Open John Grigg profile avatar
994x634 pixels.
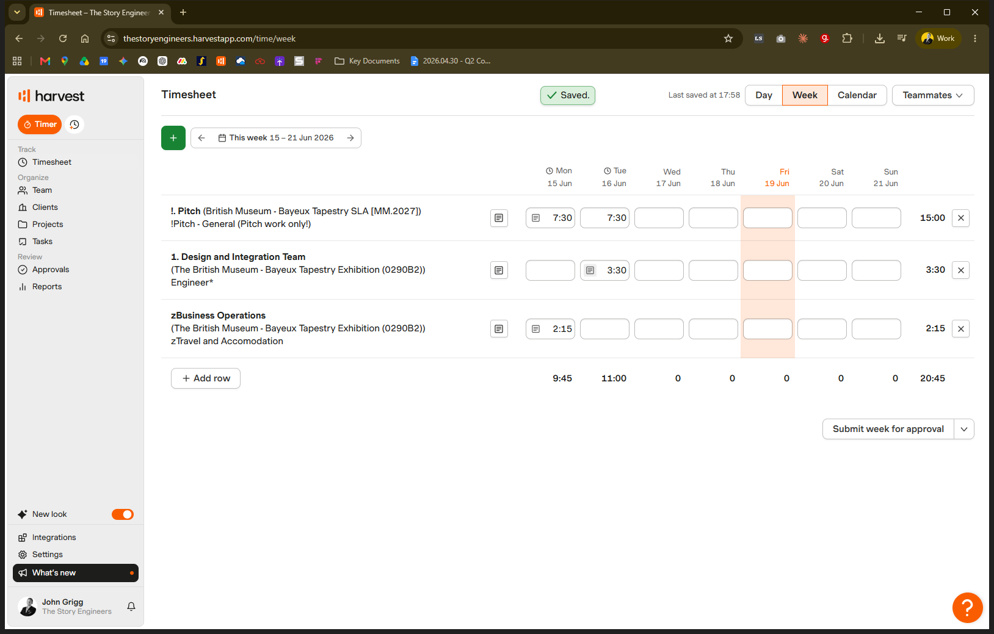coord(27,607)
